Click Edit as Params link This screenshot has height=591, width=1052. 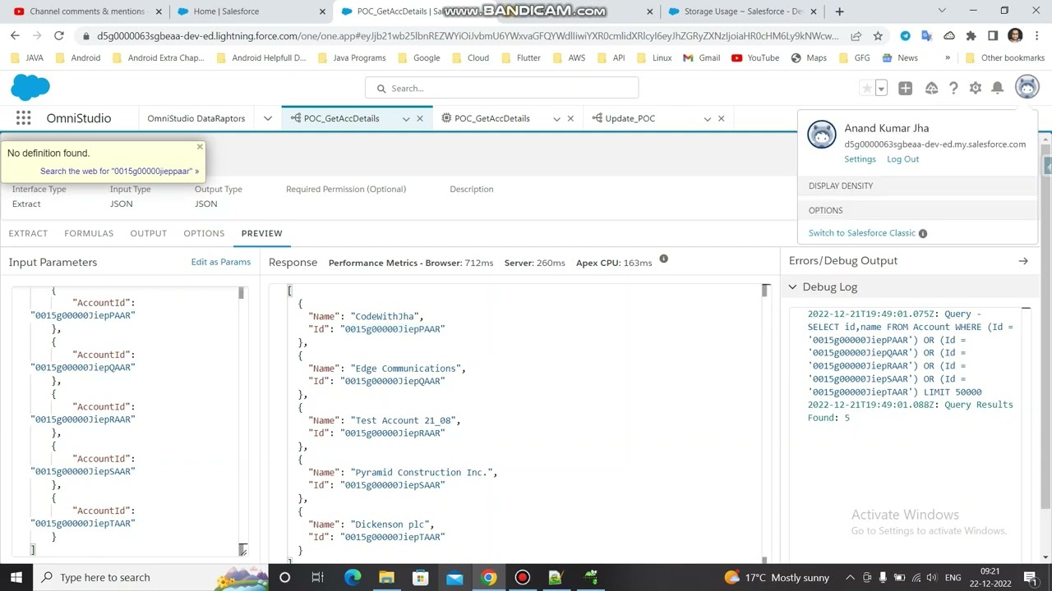pyautogui.click(x=220, y=262)
